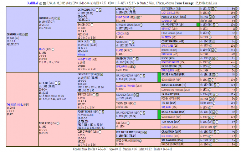Expand pedigree arrow on COURT MARTIAL row

point(237,42)
